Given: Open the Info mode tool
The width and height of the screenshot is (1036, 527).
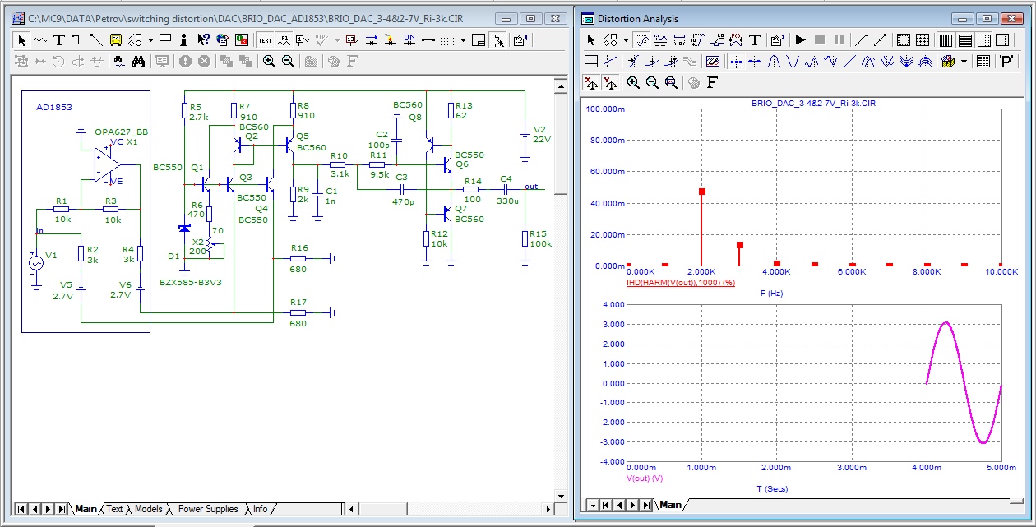Looking at the screenshot, I should click(x=183, y=39).
